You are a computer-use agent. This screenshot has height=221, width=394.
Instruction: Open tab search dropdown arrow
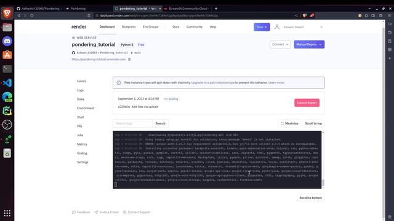pyautogui.click(x=369, y=9)
